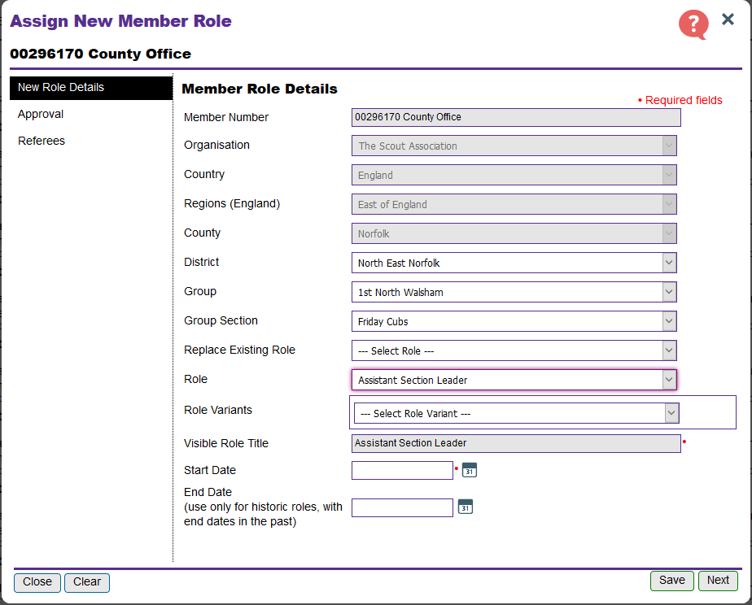Image resolution: width=752 pixels, height=605 pixels.
Task: Click the Visible Role Title field
Action: (516, 443)
